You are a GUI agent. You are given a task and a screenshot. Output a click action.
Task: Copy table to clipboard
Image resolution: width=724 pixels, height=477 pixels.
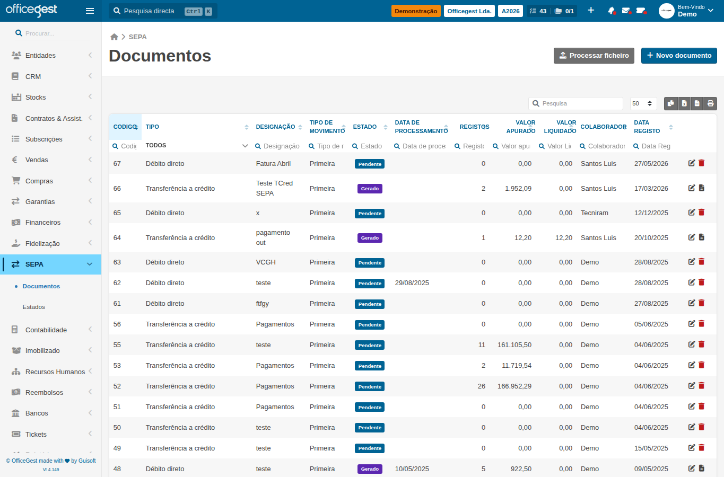[x=671, y=103]
